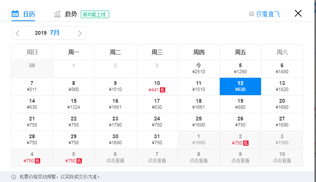Viewport: 316px width, 182px height.
Task: Click 点击查看 under August 6
Action: [x=115, y=160]
